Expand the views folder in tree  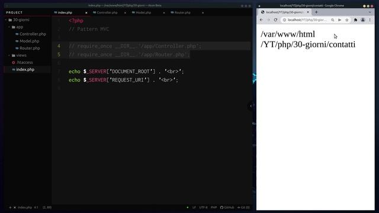(x=9, y=55)
